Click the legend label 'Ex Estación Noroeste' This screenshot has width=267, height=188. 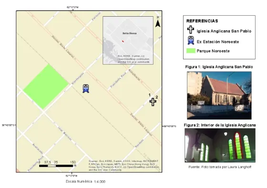click(218, 42)
